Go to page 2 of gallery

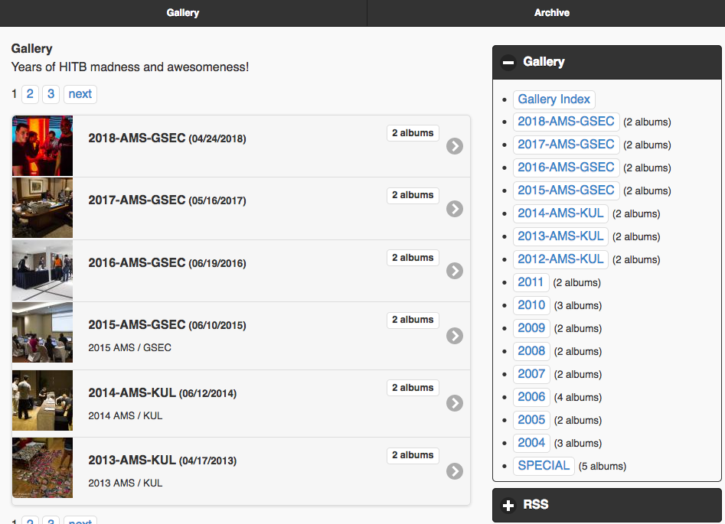coord(30,94)
